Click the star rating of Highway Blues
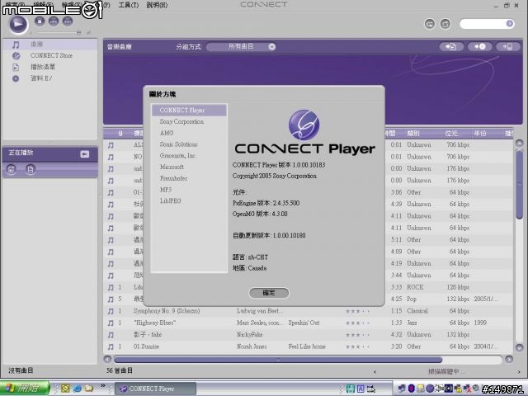The width and height of the screenshot is (528, 396). 357,323
